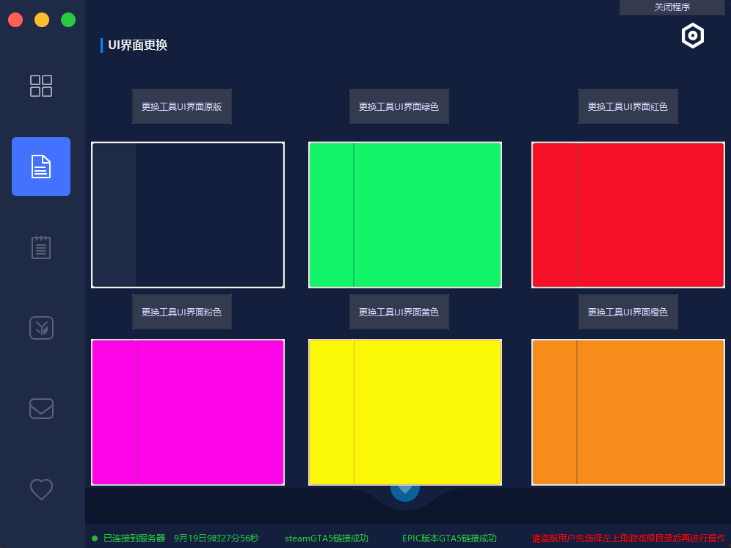Click the macOS yellow minimize button
This screenshot has width=731, height=548.
coord(42,20)
